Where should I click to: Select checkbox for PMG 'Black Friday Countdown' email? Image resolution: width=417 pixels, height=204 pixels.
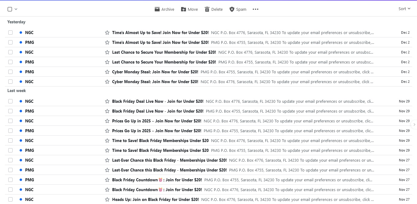coord(10,180)
